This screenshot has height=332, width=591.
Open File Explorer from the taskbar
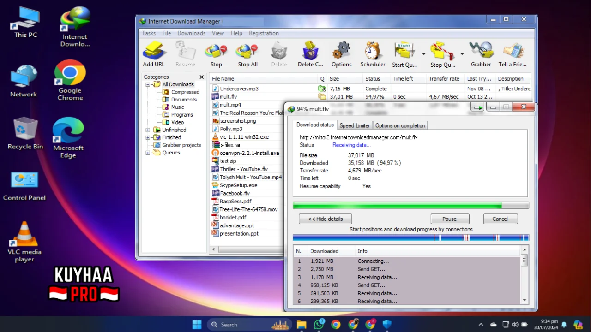[302, 325]
